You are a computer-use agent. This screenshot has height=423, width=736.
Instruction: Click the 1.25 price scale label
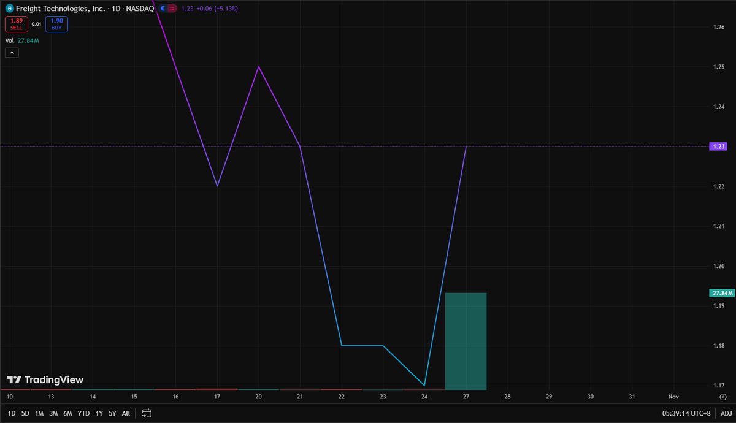pos(718,67)
